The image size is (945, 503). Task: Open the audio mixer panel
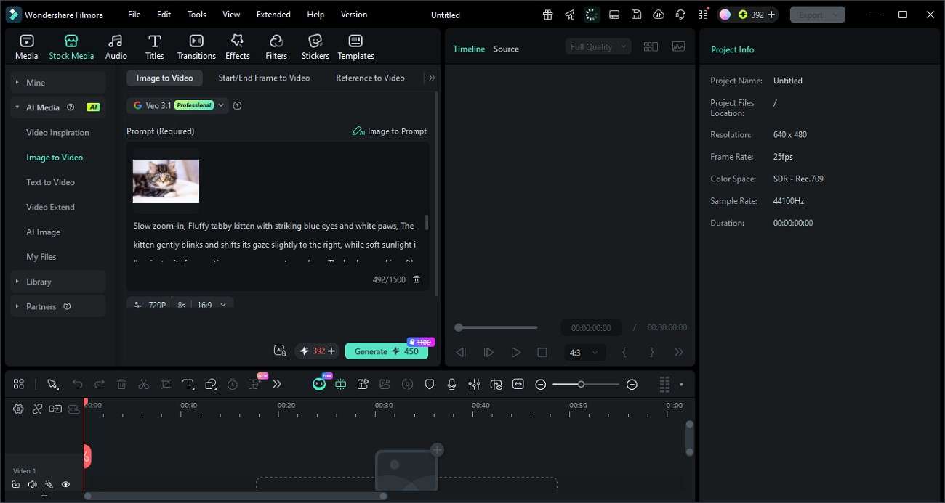(x=474, y=384)
